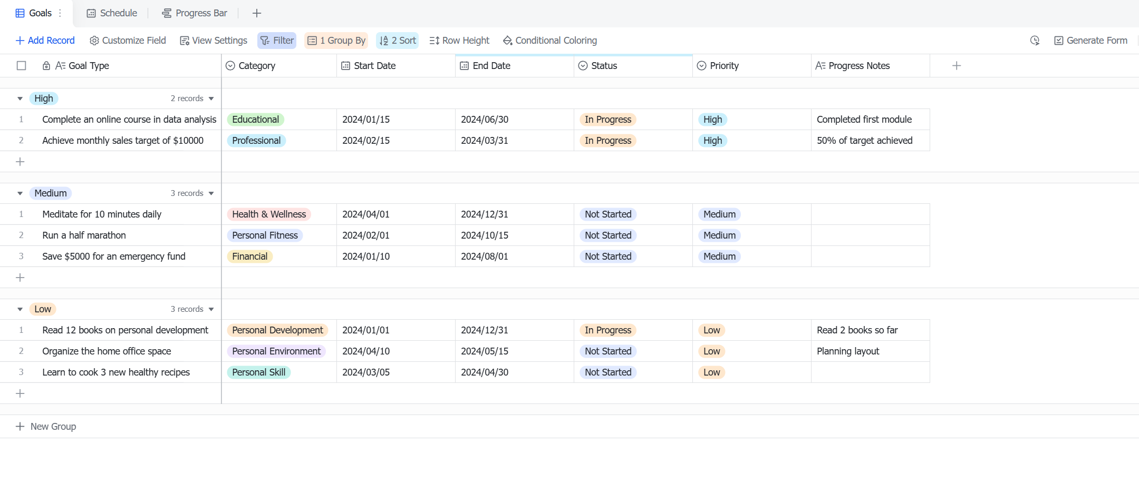Open the Low group records dropdown arrow
The width and height of the screenshot is (1139, 493).
pyautogui.click(x=211, y=309)
